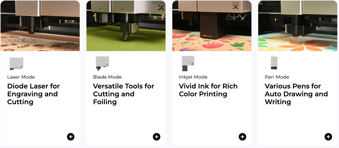
Task: Click heading Versatile Tools for Cutting and Foiling
Action: 123,94
